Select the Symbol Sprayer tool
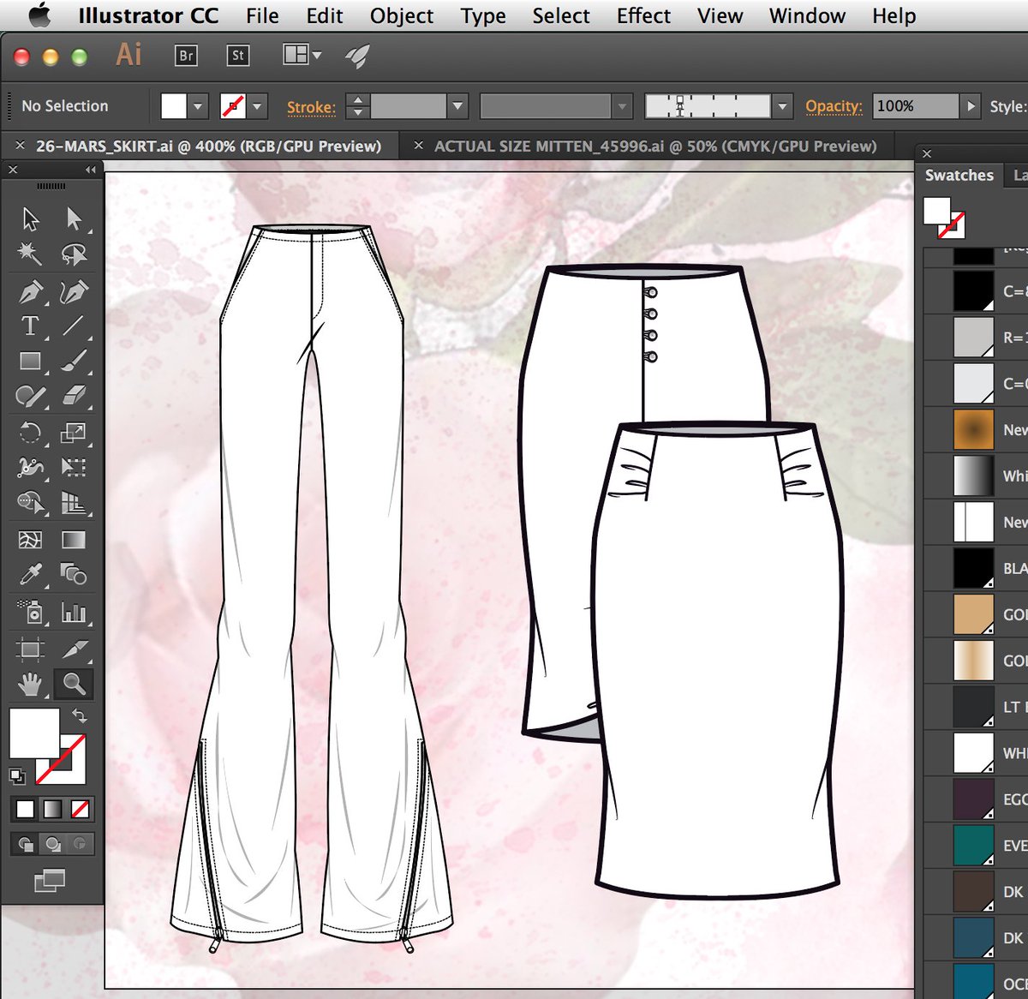This screenshot has width=1028, height=999. 31,612
